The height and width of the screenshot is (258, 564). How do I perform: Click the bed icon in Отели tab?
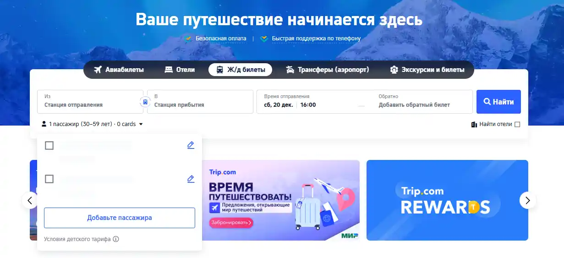(x=169, y=70)
